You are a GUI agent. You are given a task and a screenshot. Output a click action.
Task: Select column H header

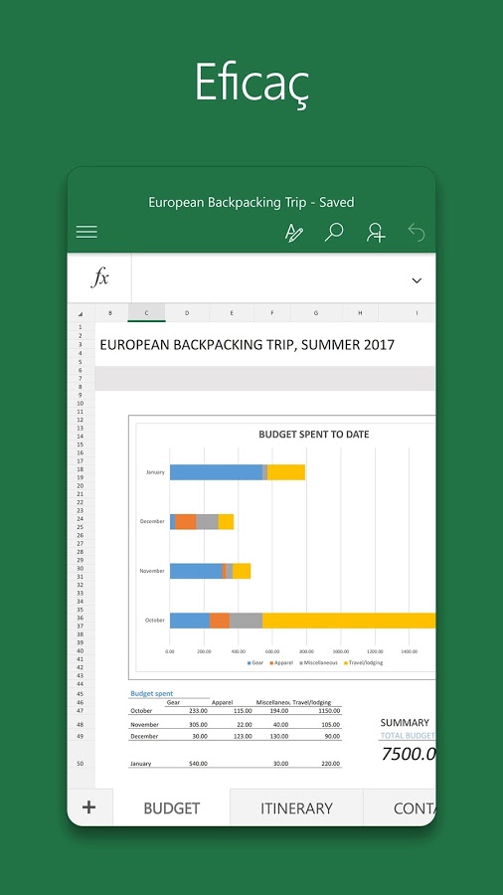(x=361, y=313)
